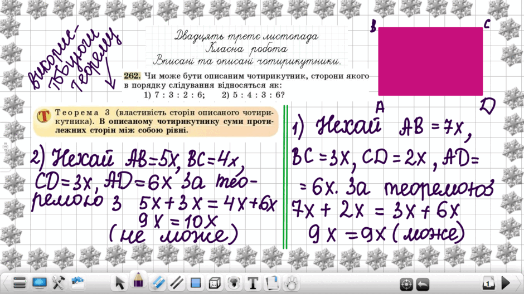Viewport: 524px width, 294px height.
Task: Click the vertex label C
Action: (487, 24)
